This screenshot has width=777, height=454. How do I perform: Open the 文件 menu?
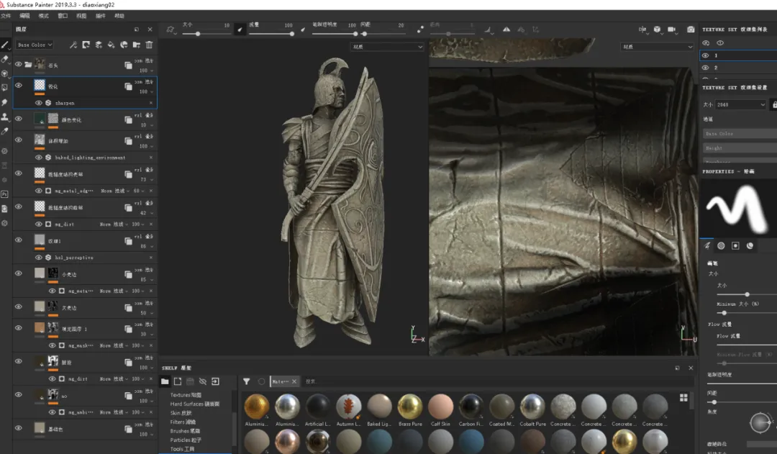[x=6, y=15]
